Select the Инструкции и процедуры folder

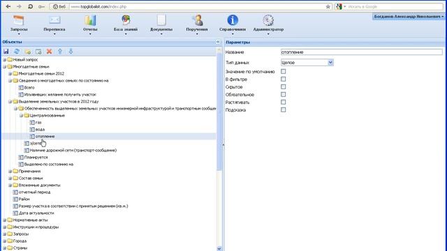[x=36, y=227]
